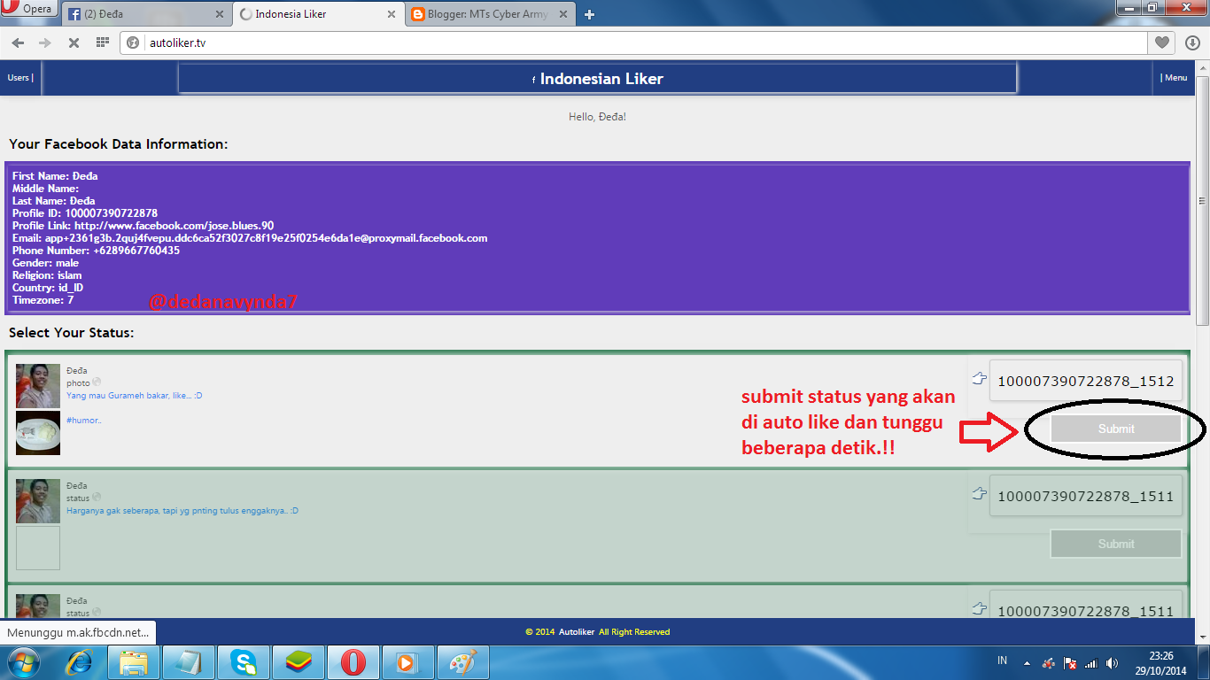Open the volume speaker tray icon
Viewport: 1210px width, 680px height.
(x=1113, y=662)
